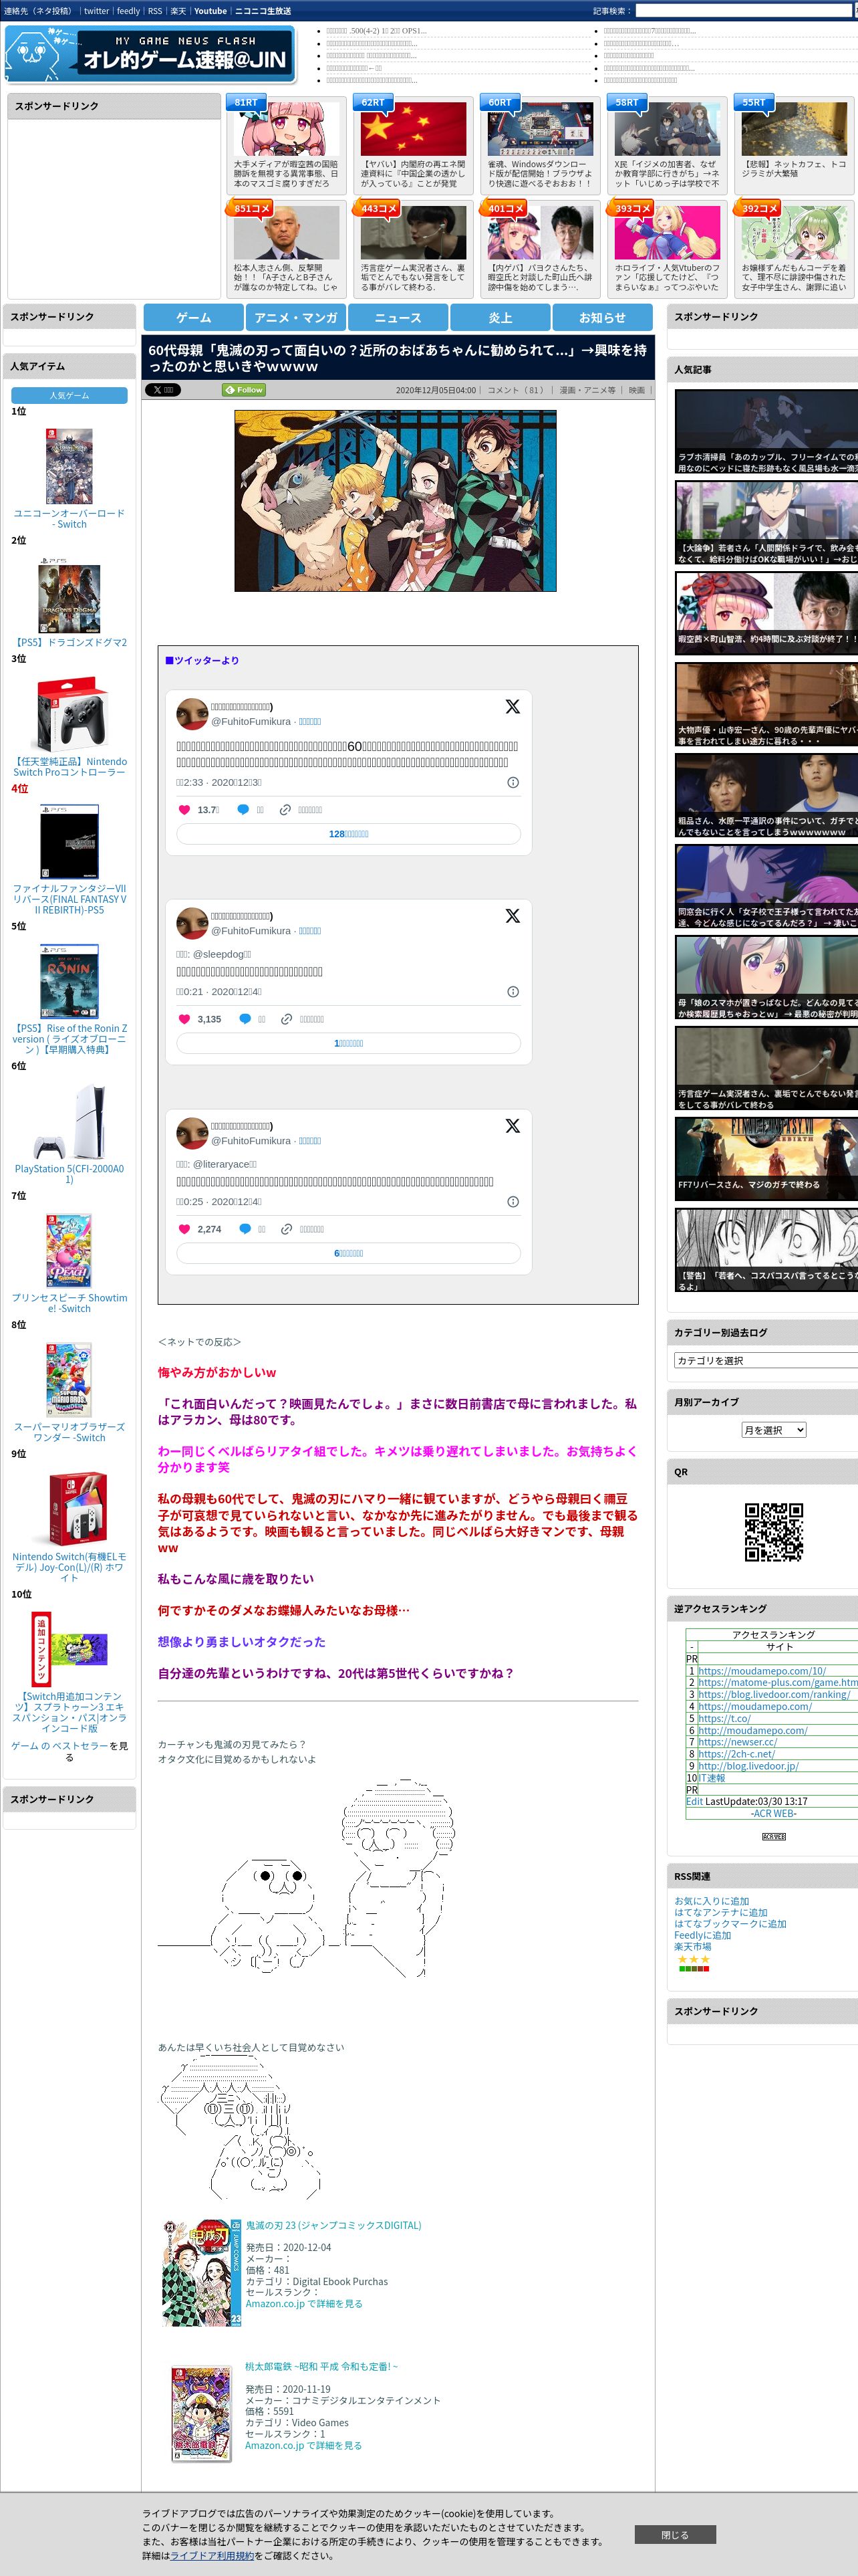The height and width of the screenshot is (2576, 858).
Task: Click the twitter link in top bar
Action: pos(96,11)
